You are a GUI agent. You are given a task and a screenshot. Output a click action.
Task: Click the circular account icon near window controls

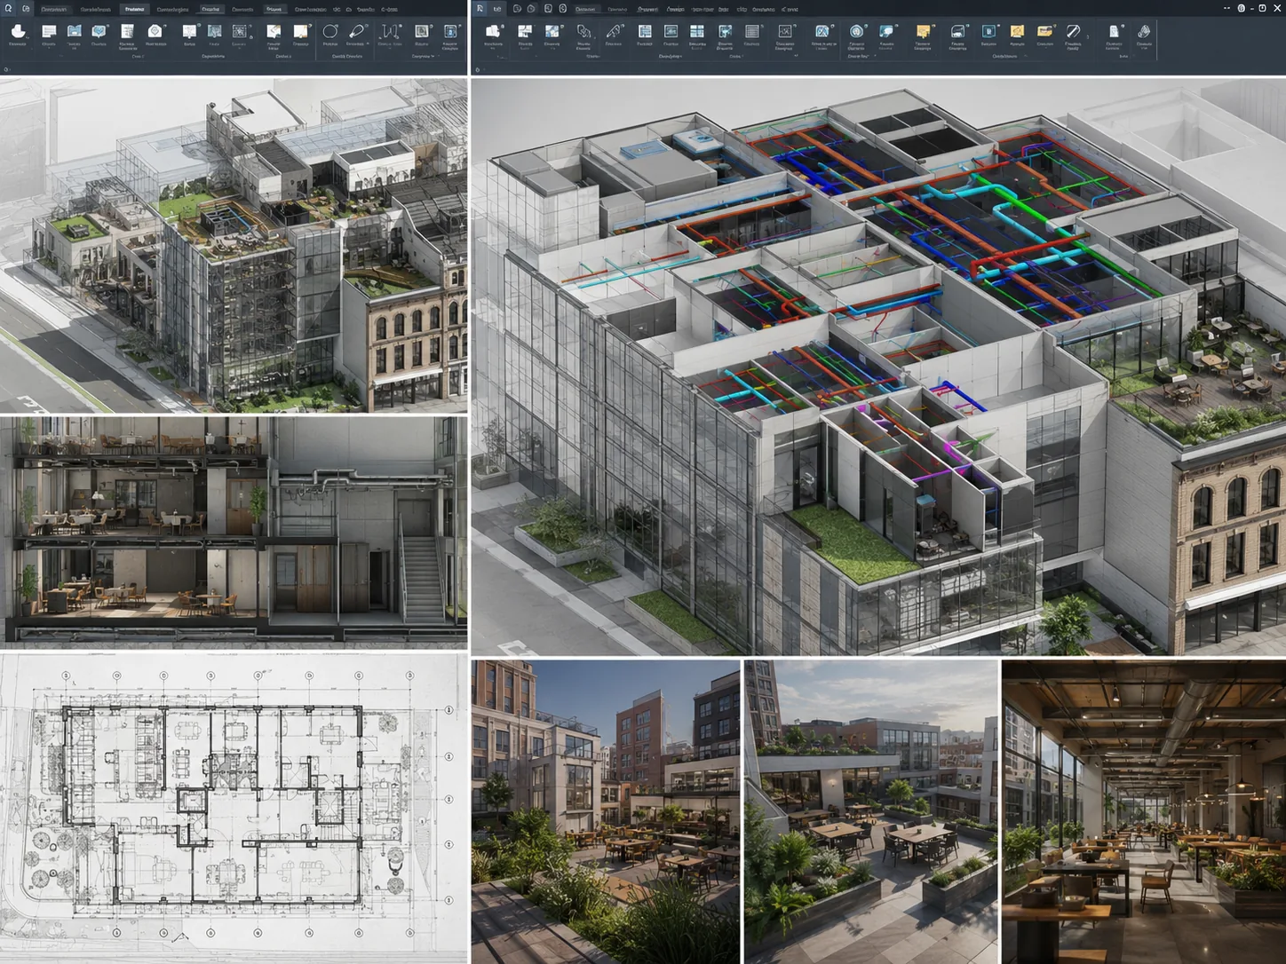(1241, 8)
